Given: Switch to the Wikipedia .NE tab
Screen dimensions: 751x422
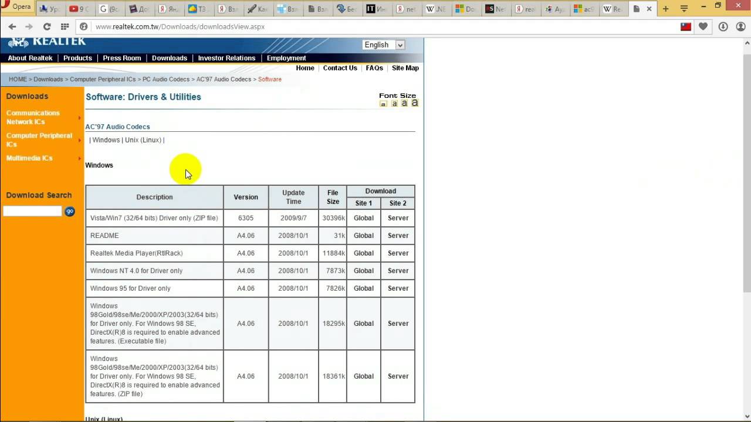Looking at the screenshot, I should 437,9.
